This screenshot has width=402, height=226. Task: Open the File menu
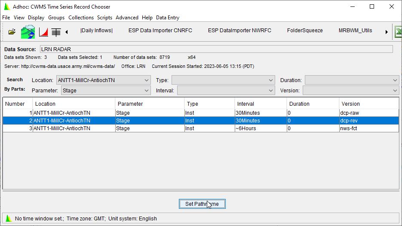pos(6,18)
